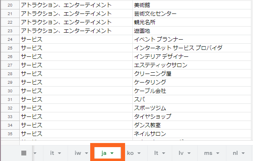
Task: Select cell containing タイヤショップ
Action: point(192,116)
